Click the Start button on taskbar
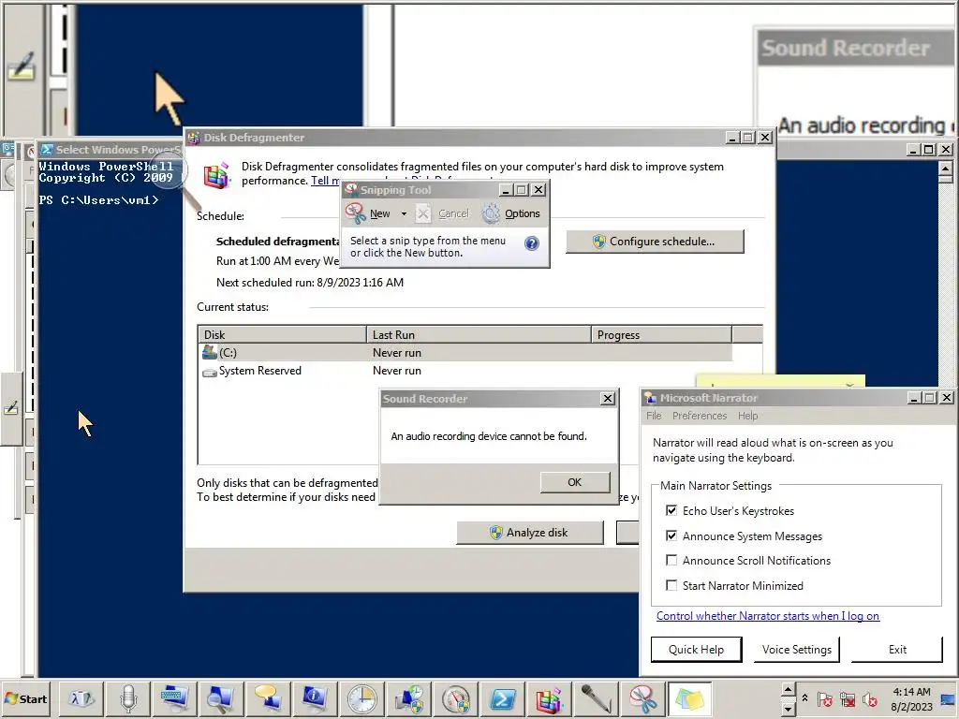Screen dimensions: 959x719 tap(25, 698)
